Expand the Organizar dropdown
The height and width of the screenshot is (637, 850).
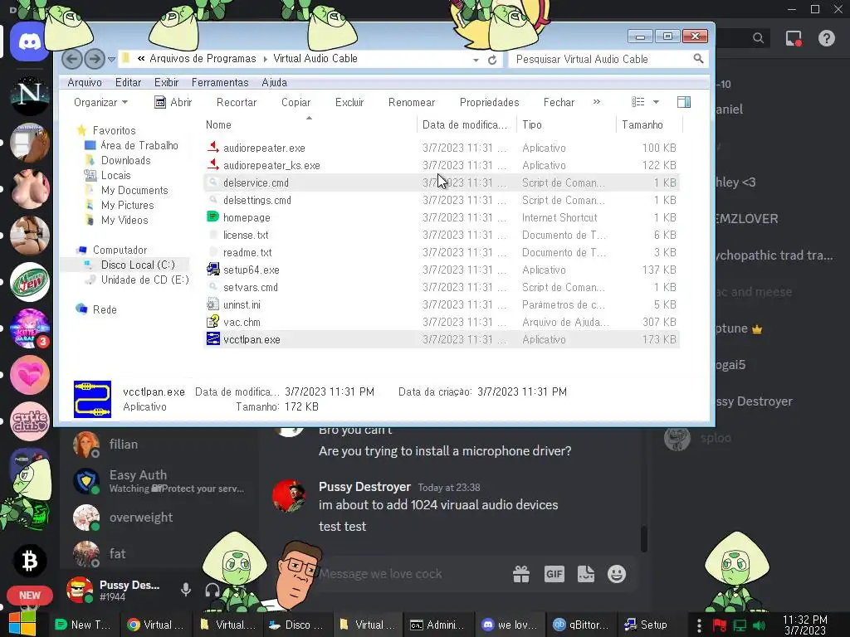(100, 102)
